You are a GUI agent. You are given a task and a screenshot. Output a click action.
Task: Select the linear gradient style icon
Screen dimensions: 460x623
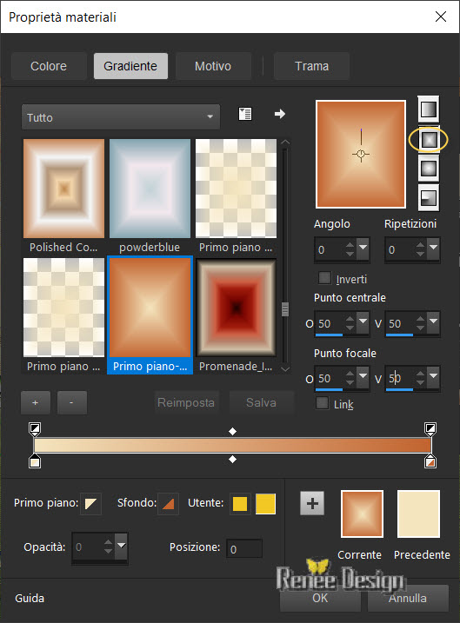click(x=428, y=109)
